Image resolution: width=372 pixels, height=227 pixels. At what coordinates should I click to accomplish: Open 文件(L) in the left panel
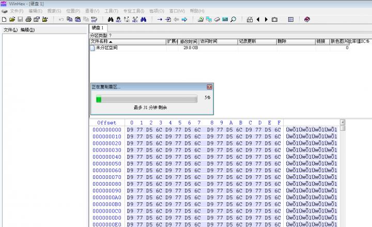pyautogui.click(x=11, y=30)
